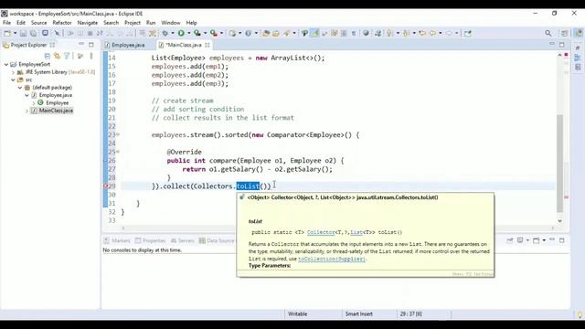Viewport: 585px width, 329px height.
Task: Open New file dropdown arrow
Action: point(15,33)
